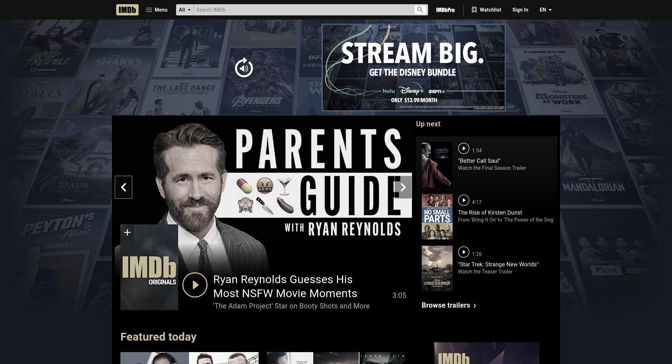
Task: Open the Stream Big Disney Bundle ad
Action: pyautogui.click(x=413, y=68)
